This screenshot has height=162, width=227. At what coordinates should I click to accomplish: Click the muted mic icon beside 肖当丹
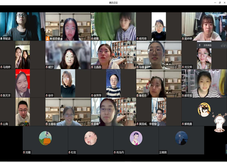coord(115,153)
